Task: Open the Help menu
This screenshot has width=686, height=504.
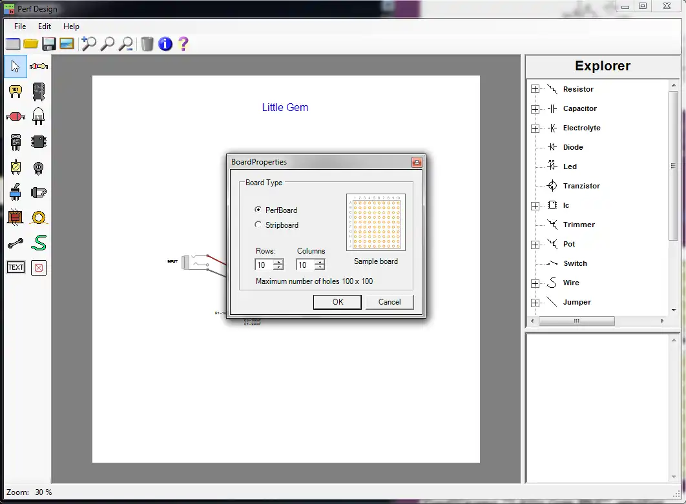Action: [x=71, y=26]
